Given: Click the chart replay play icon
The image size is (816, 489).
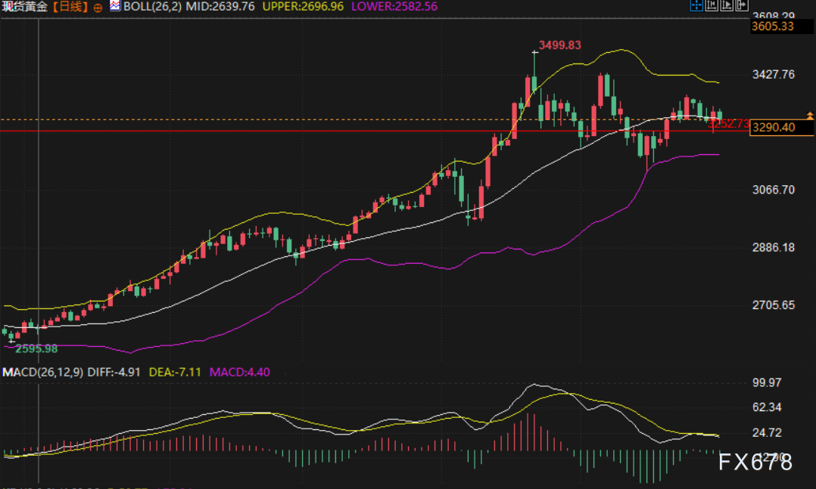Looking at the screenshot, I should coord(727,6).
